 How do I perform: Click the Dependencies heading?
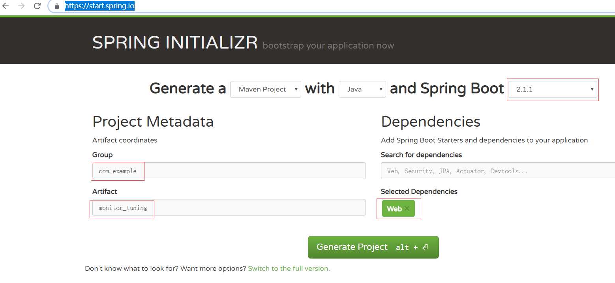pos(431,122)
